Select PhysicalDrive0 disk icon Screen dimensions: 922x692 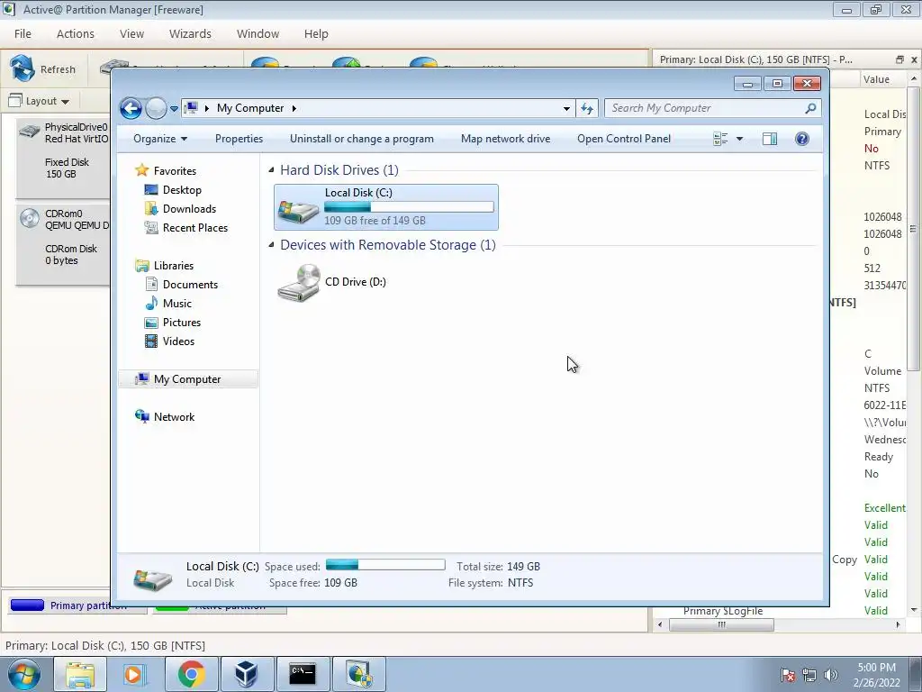pyautogui.click(x=30, y=130)
